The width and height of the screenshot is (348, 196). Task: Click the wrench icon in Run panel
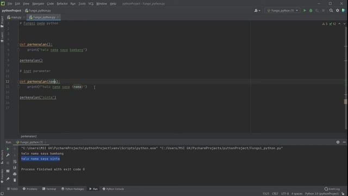click(8, 155)
